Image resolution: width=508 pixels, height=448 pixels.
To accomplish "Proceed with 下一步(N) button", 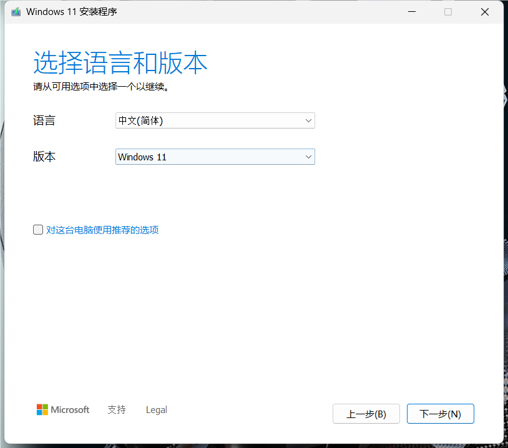I will (x=441, y=414).
